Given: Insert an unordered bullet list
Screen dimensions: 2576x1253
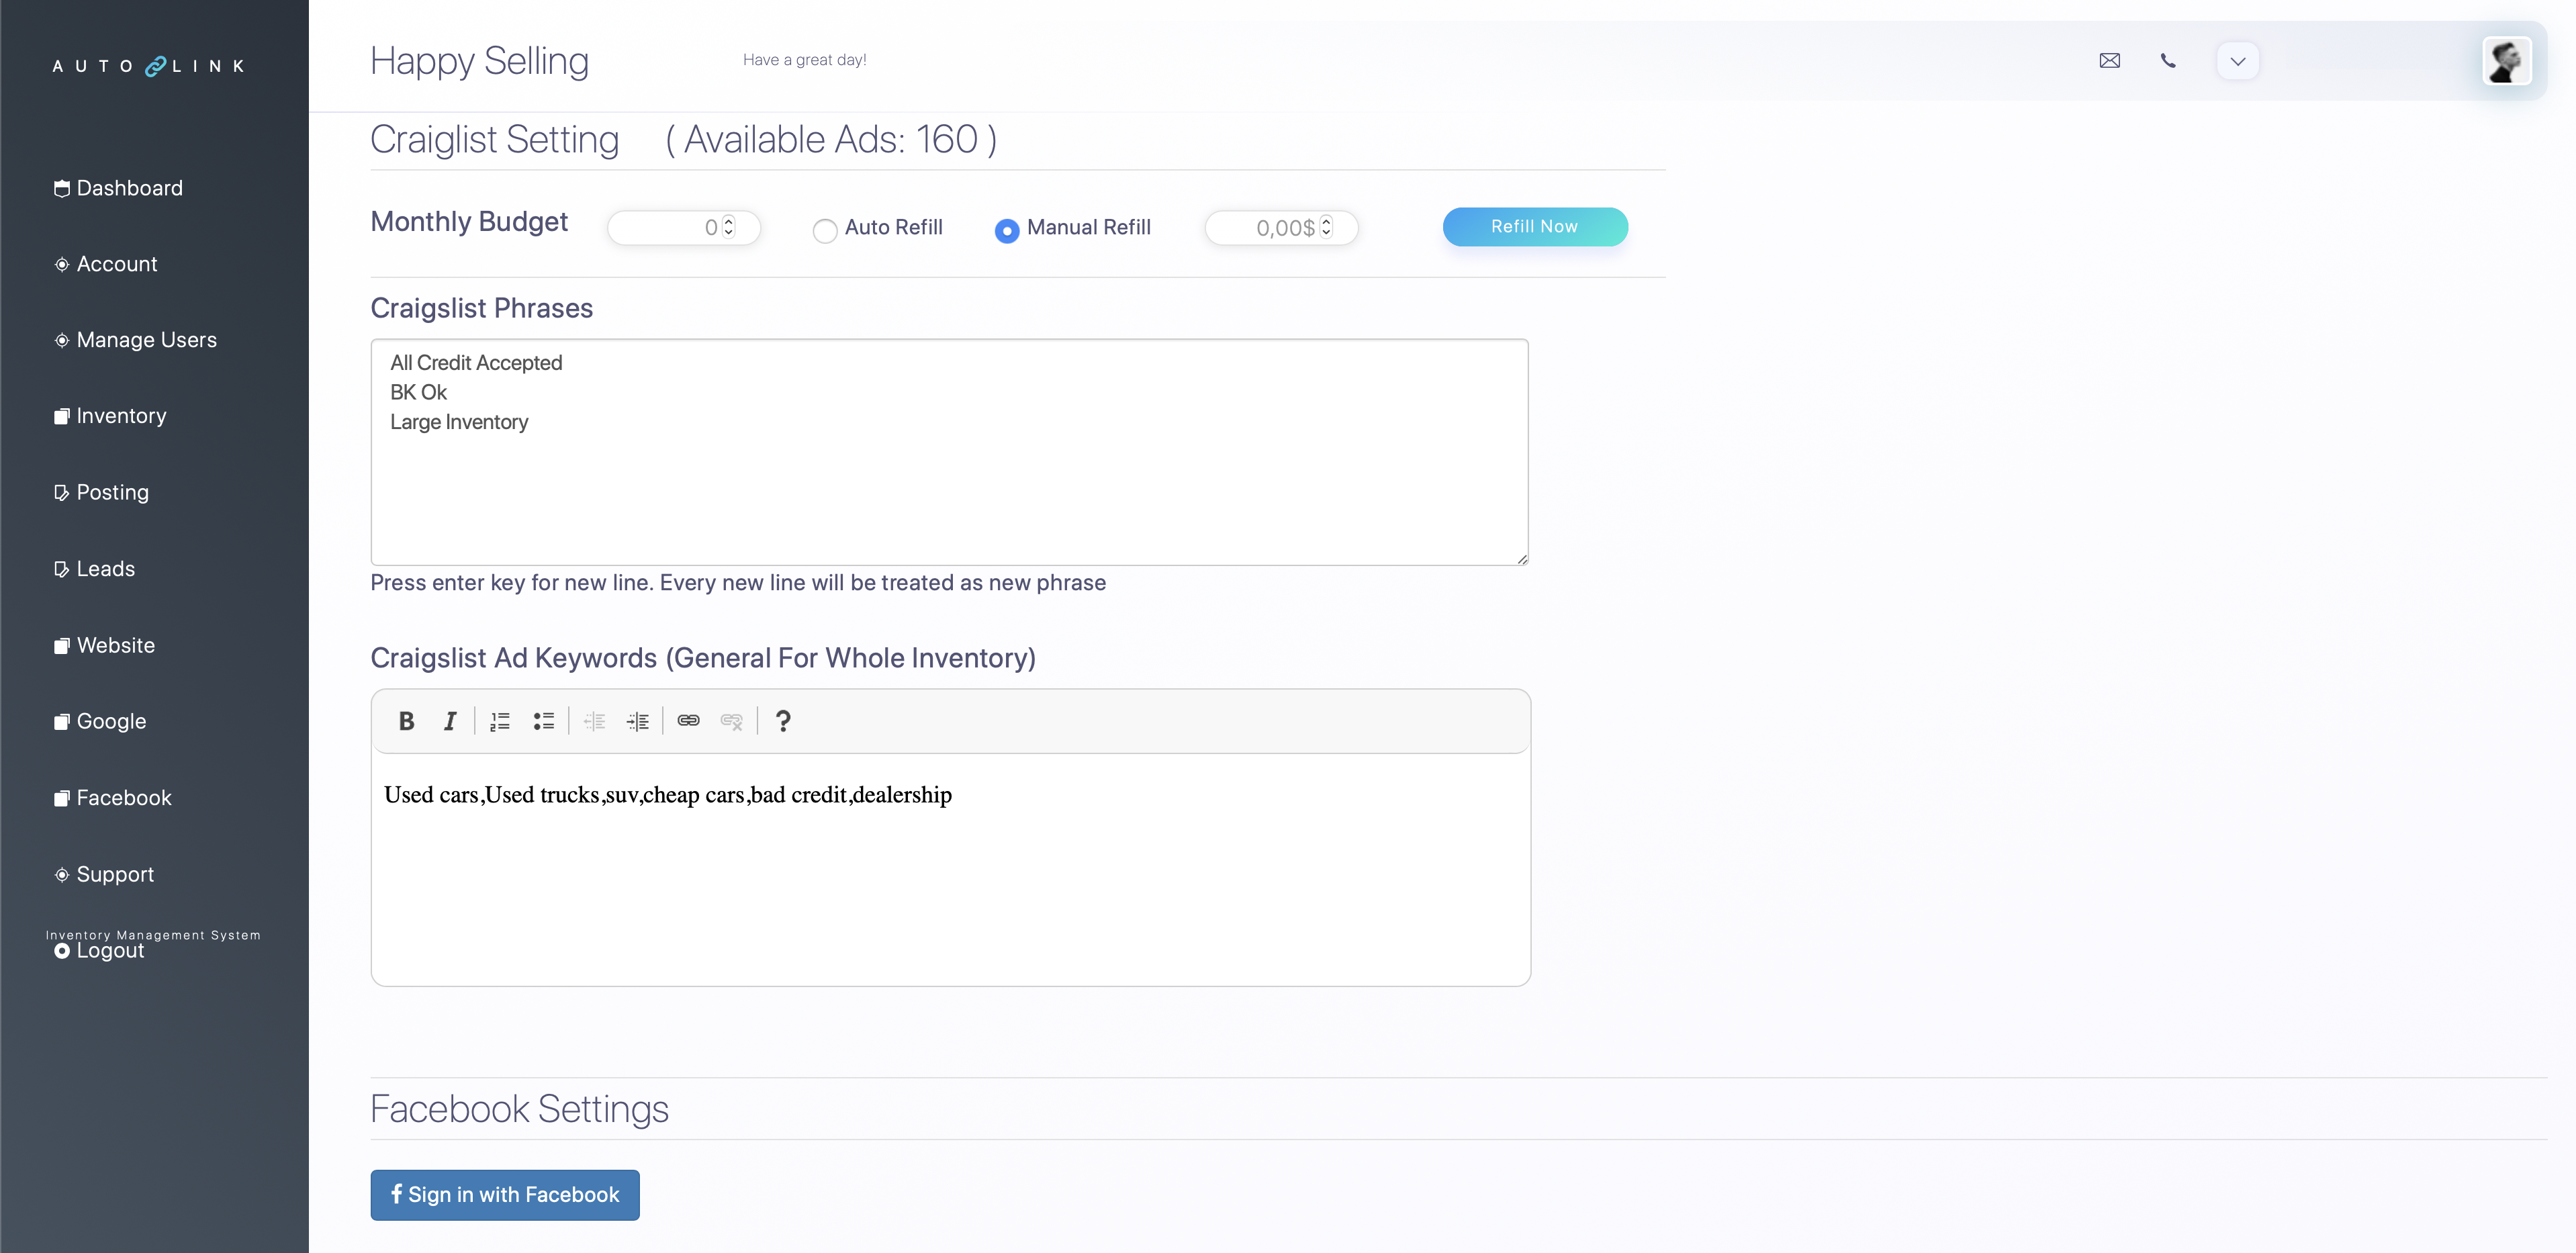Looking at the screenshot, I should pos(544,721).
